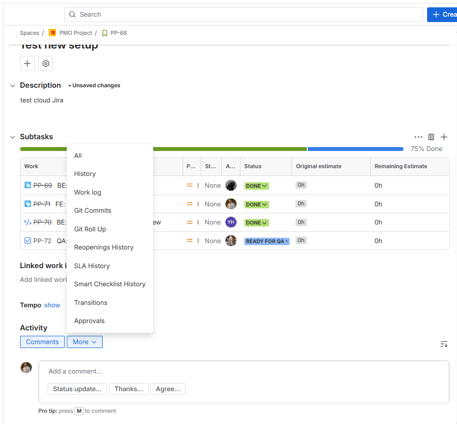
Task: Close the More activity dropdown button
Action: 84,342
